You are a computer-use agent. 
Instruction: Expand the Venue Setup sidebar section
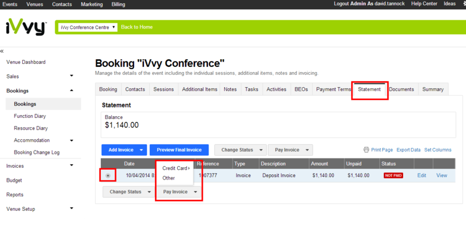71,209
